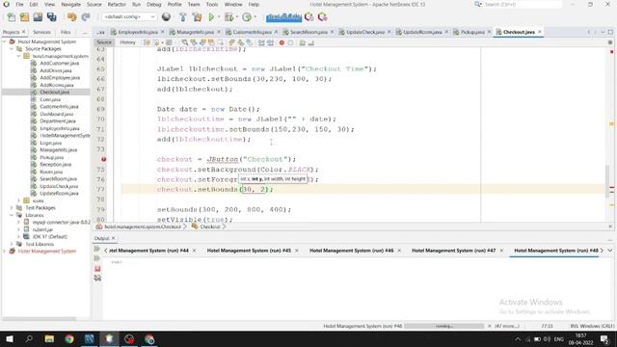This screenshot has width=617, height=347.
Task: Click the stop run icon in Output panel
Action: point(97,268)
